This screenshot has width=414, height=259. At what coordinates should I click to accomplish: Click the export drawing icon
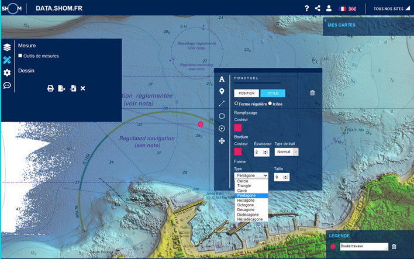[x=61, y=88]
